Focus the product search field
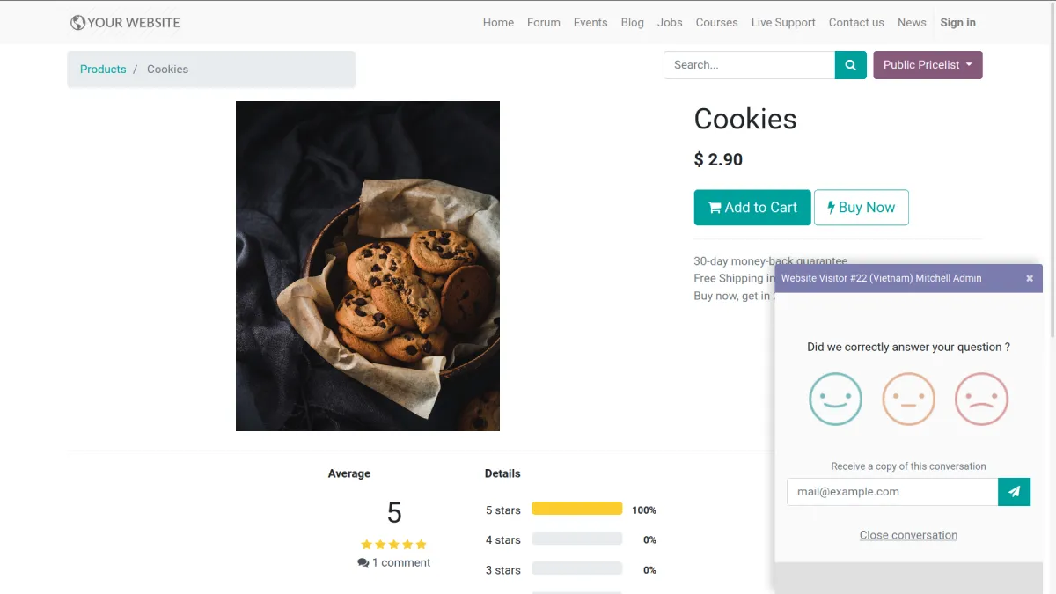Viewport: 1056px width, 594px height. point(749,65)
